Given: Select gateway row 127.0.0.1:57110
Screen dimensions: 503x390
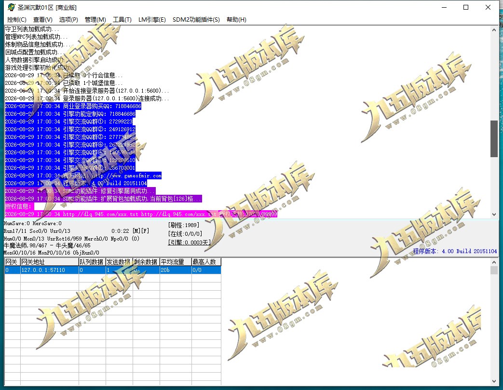Looking at the screenshot, I should 112,270.
